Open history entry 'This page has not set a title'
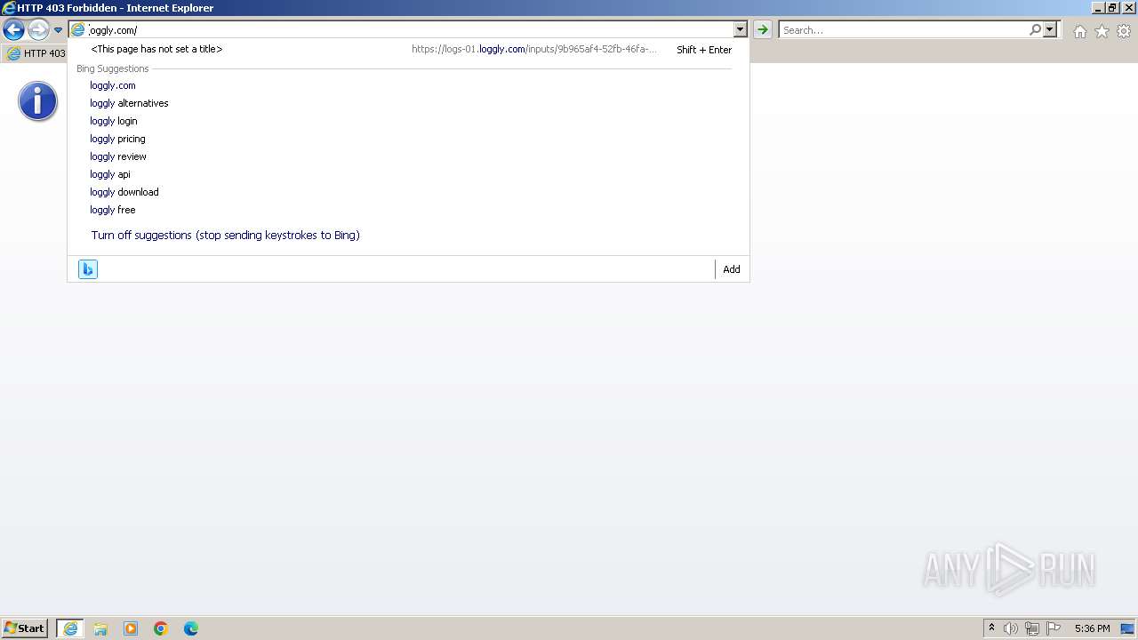1138x640 pixels. click(x=156, y=50)
